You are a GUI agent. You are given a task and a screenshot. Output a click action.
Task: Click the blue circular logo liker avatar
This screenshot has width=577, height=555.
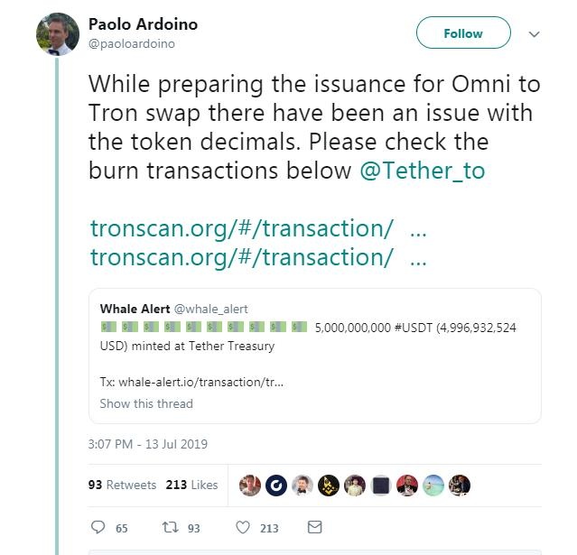[276, 486]
